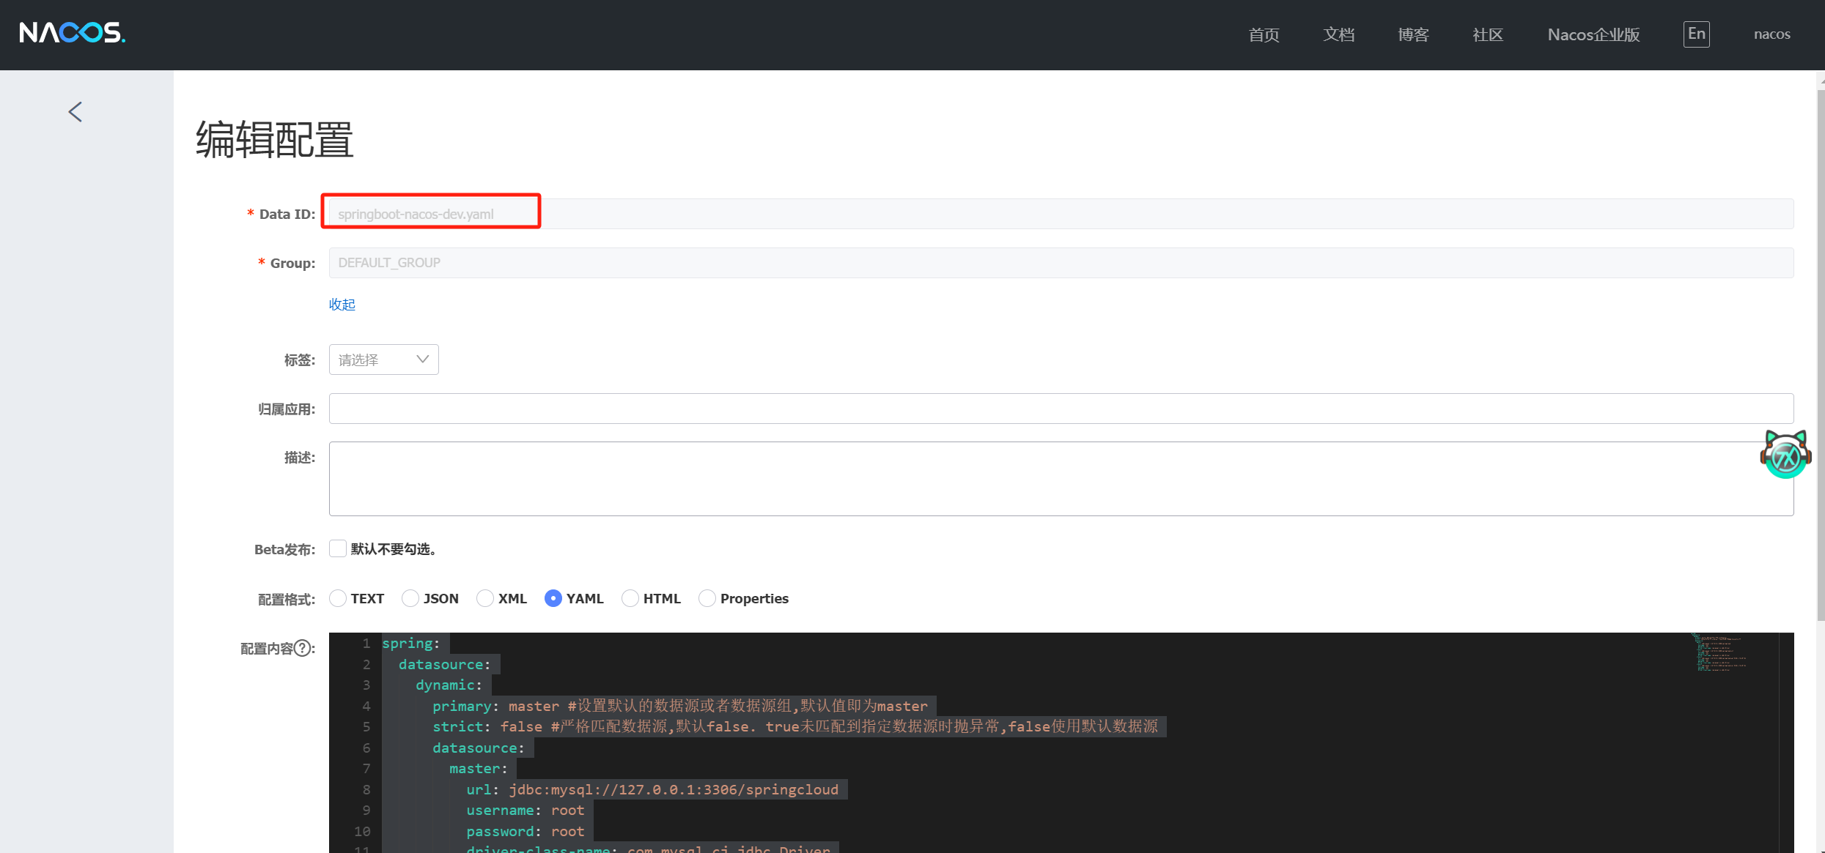This screenshot has width=1825, height=853.
Task: Select the XML format option
Action: pyautogui.click(x=485, y=598)
